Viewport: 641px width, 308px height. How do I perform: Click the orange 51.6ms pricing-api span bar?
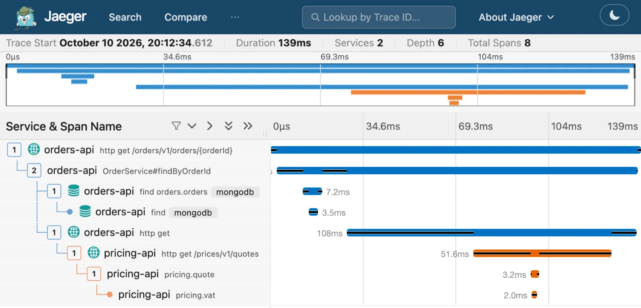pos(542,253)
